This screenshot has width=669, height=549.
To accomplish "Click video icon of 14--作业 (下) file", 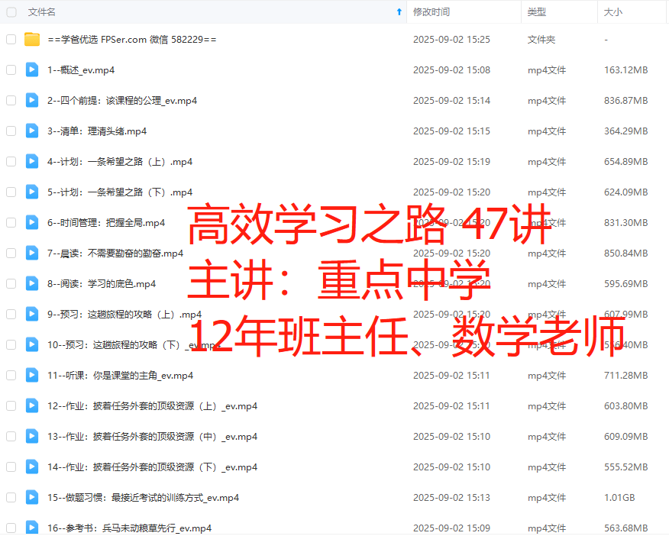I will (32, 467).
